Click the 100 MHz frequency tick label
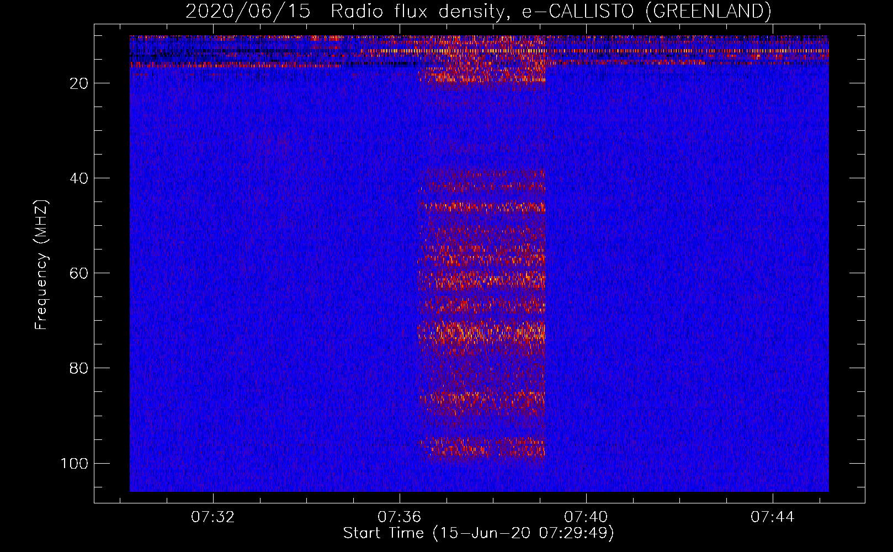 [x=75, y=463]
